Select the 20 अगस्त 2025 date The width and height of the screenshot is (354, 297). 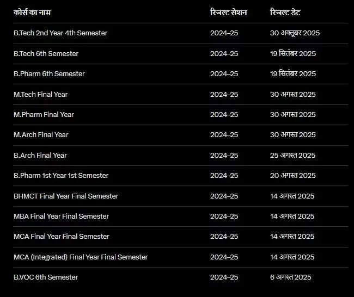(x=292, y=176)
